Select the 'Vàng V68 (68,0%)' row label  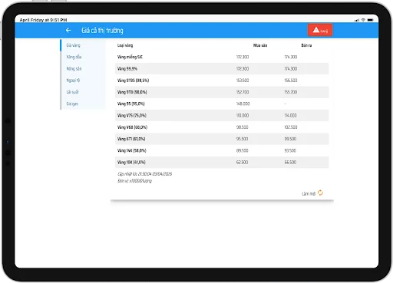pyautogui.click(x=132, y=127)
